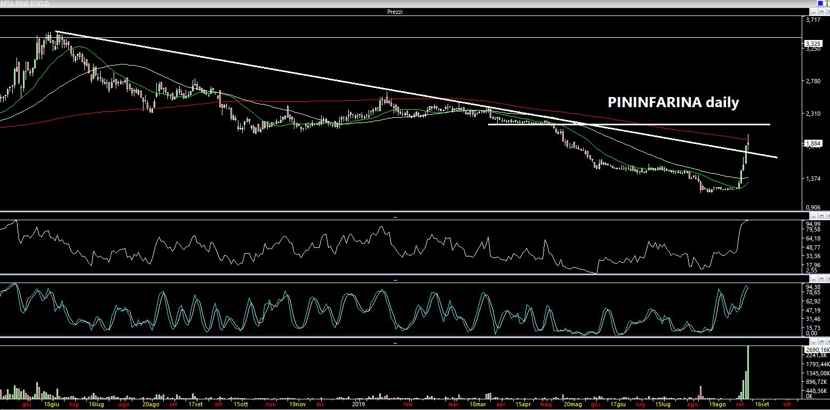
Task: Click the 20ago date on the time axis
Action: click(x=150, y=405)
